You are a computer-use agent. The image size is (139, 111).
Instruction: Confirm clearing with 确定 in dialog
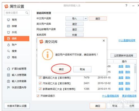coord(61,69)
